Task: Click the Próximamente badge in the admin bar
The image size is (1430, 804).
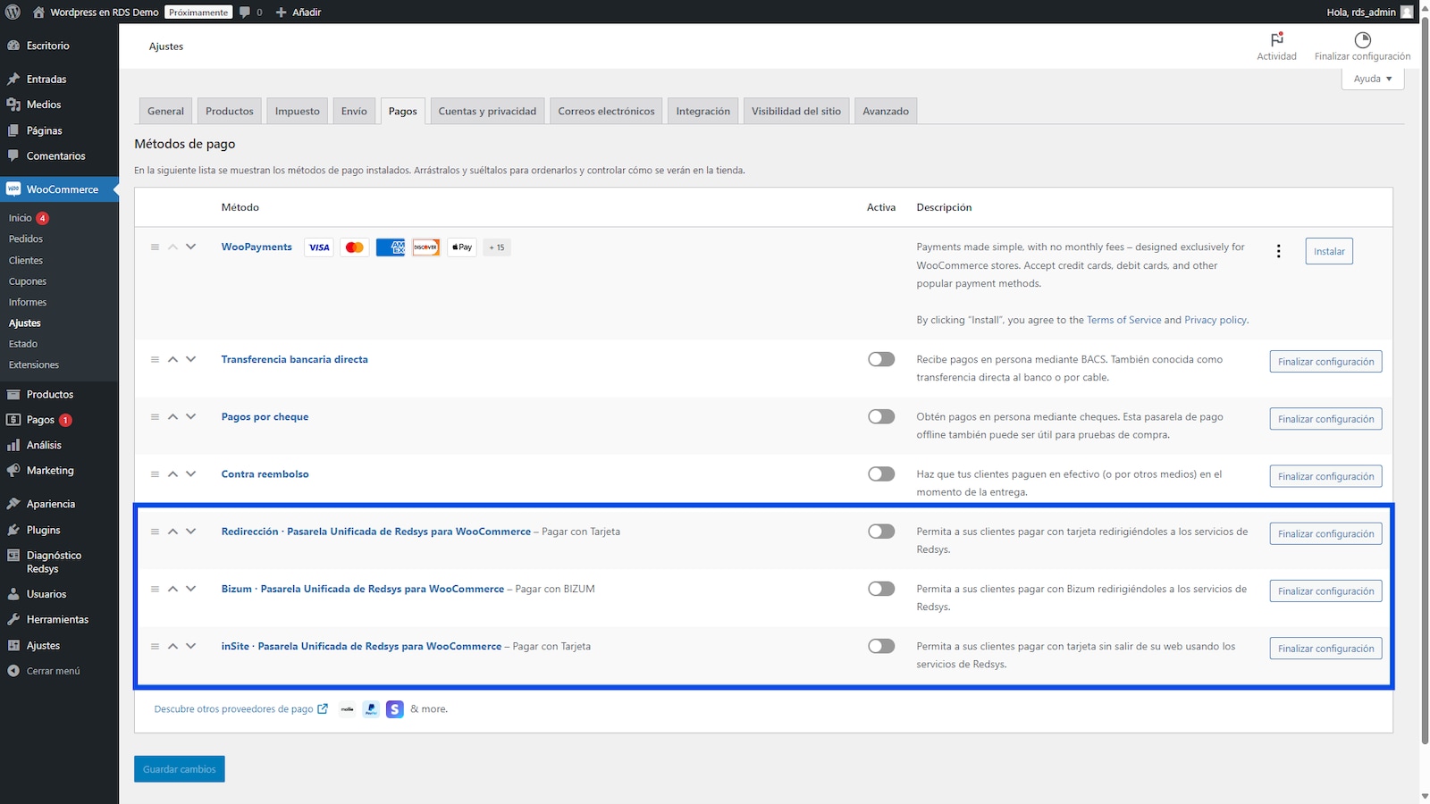Action: click(x=198, y=12)
